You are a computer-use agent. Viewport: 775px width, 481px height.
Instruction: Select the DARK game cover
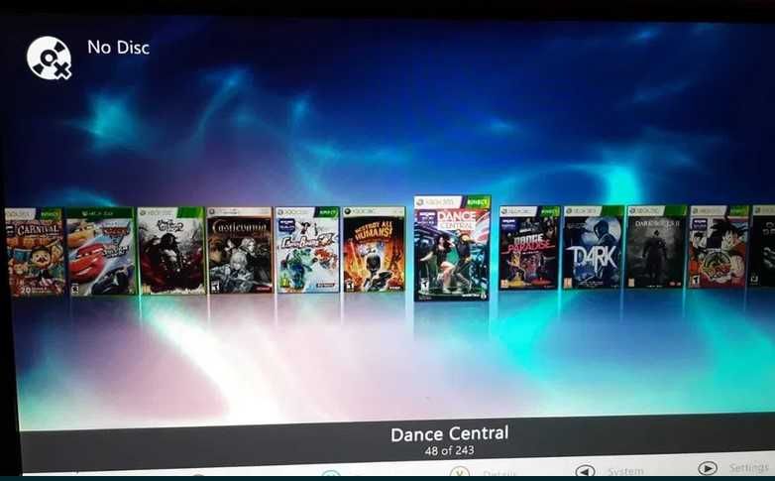coord(593,247)
